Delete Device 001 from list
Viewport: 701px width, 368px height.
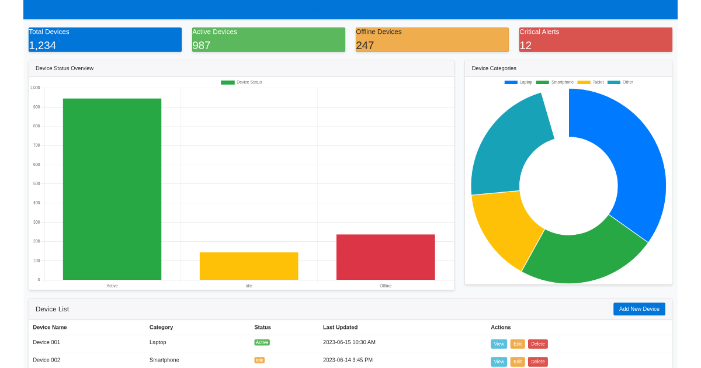point(538,344)
